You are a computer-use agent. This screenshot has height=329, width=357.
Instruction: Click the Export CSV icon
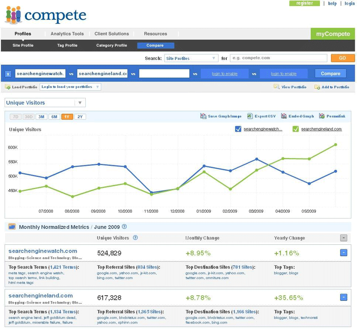[250, 116]
